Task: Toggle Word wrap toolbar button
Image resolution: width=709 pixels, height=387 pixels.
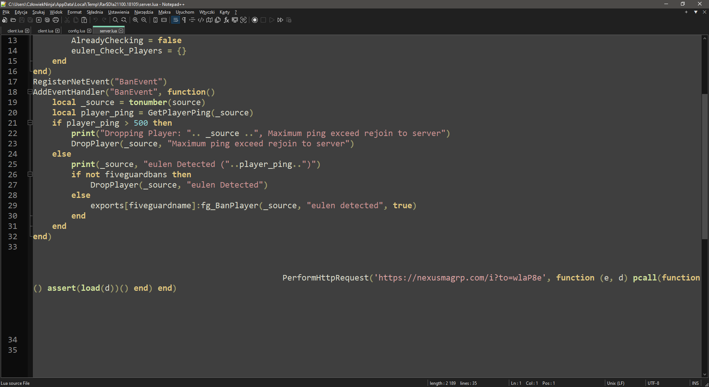Action: coord(175,20)
